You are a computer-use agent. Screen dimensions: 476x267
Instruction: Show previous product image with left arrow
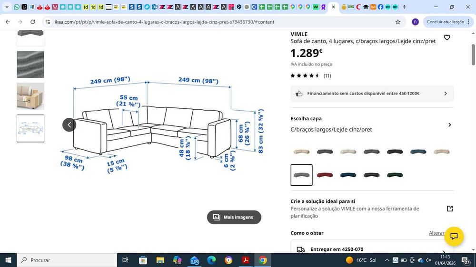click(x=69, y=125)
